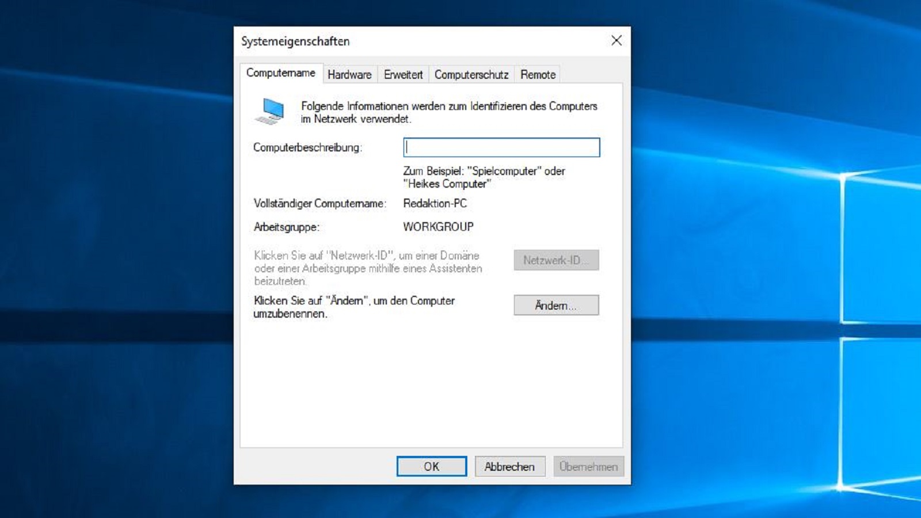Click the Übernehmen button
Screen dimensions: 921x518
click(x=588, y=466)
